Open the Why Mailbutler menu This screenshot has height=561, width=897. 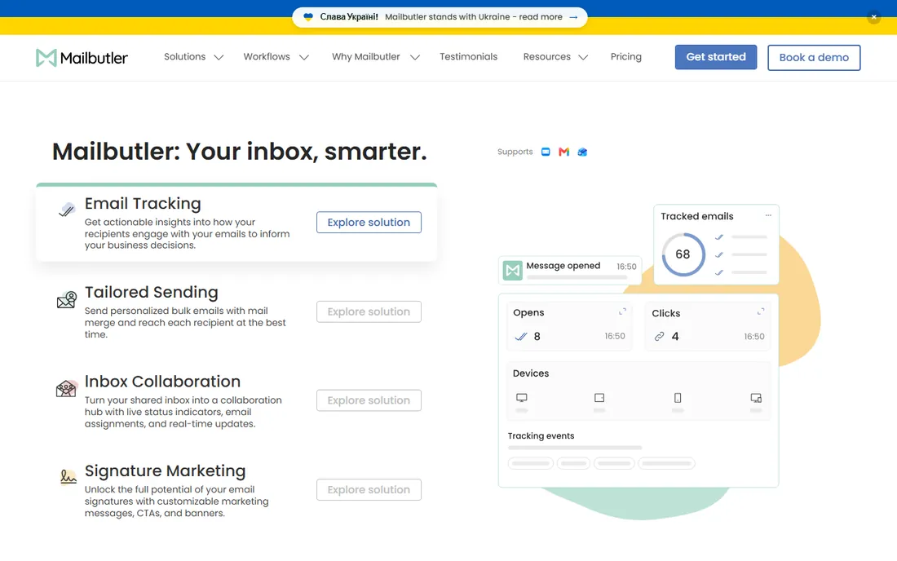(x=366, y=56)
